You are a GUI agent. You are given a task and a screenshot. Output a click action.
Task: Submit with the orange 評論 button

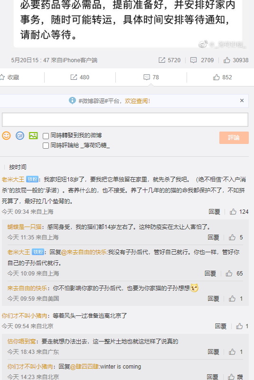(x=234, y=138)
